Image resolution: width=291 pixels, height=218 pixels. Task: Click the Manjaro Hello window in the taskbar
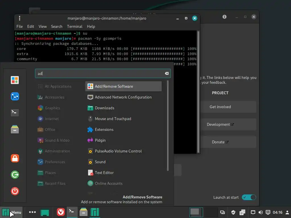click(x=95, y=212)
